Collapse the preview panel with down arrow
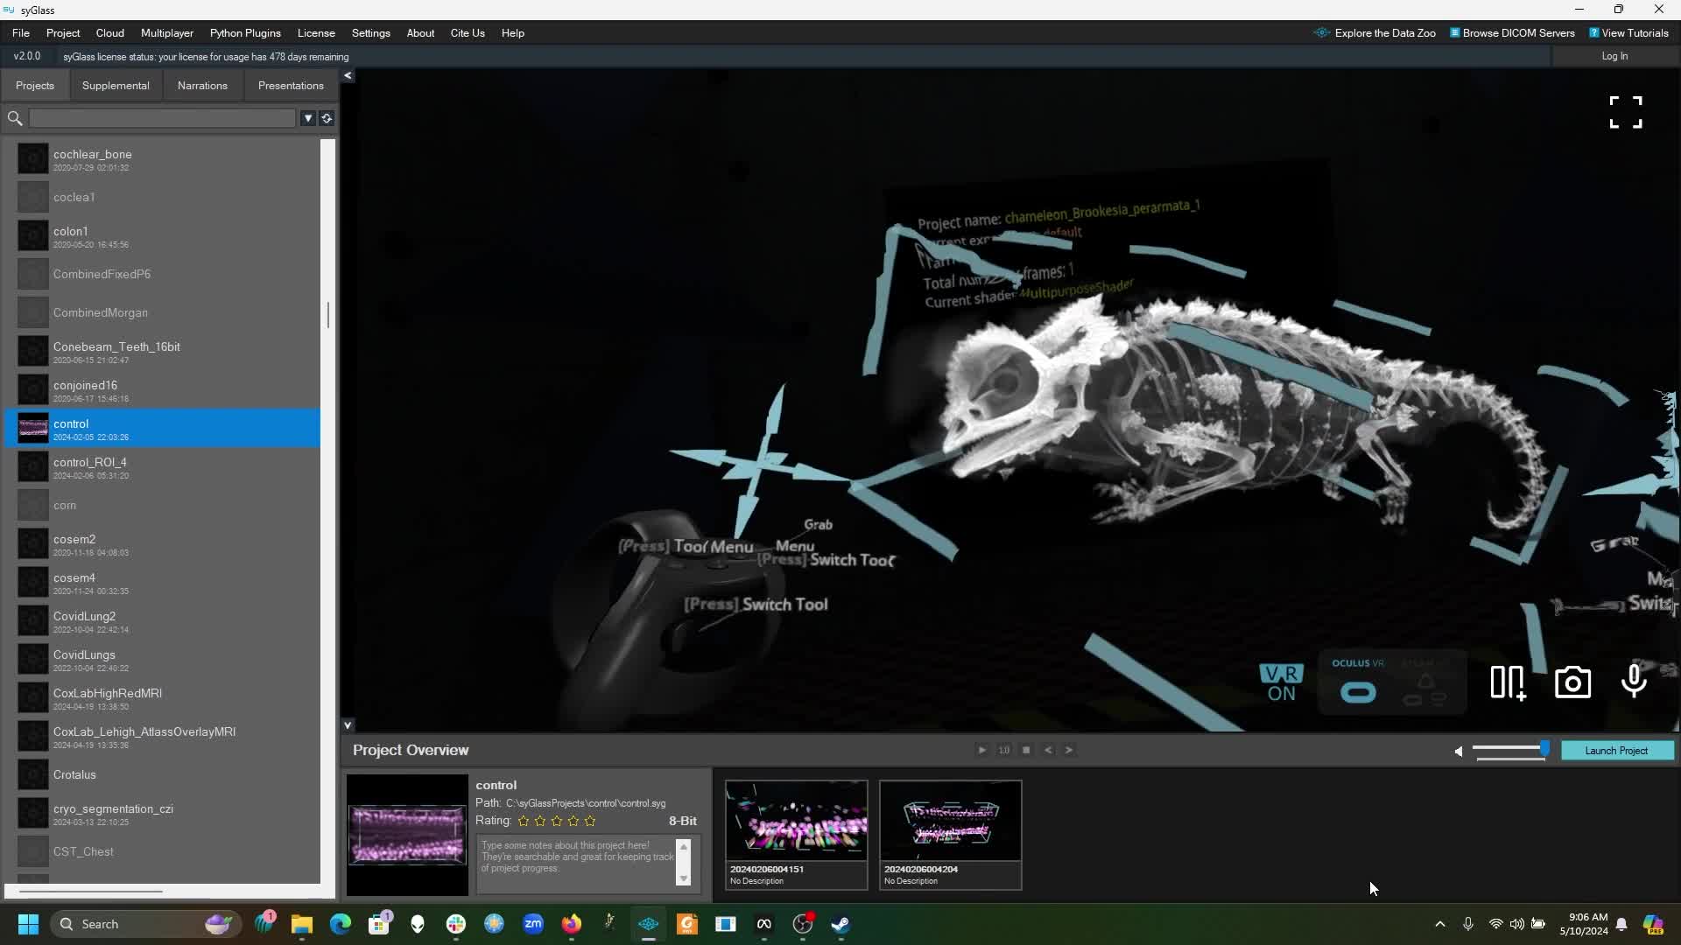Viewport: 1681px width, 945px height. coord(348,724)
